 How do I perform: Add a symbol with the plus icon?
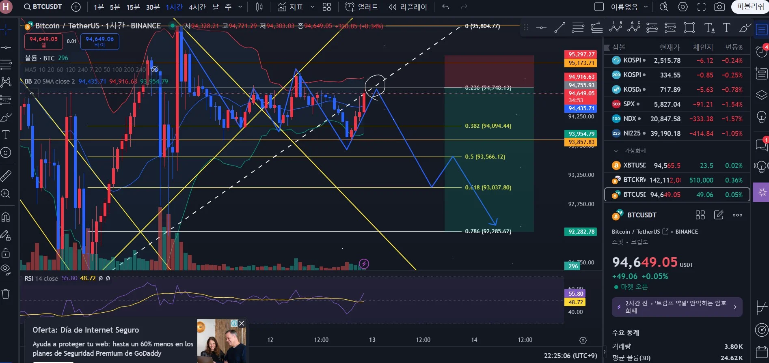[x=76, y=7]
